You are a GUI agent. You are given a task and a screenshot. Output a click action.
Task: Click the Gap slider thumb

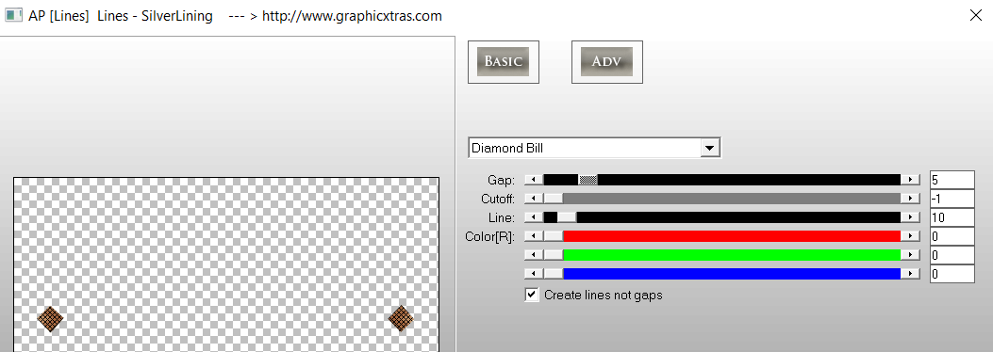[588, 180]
